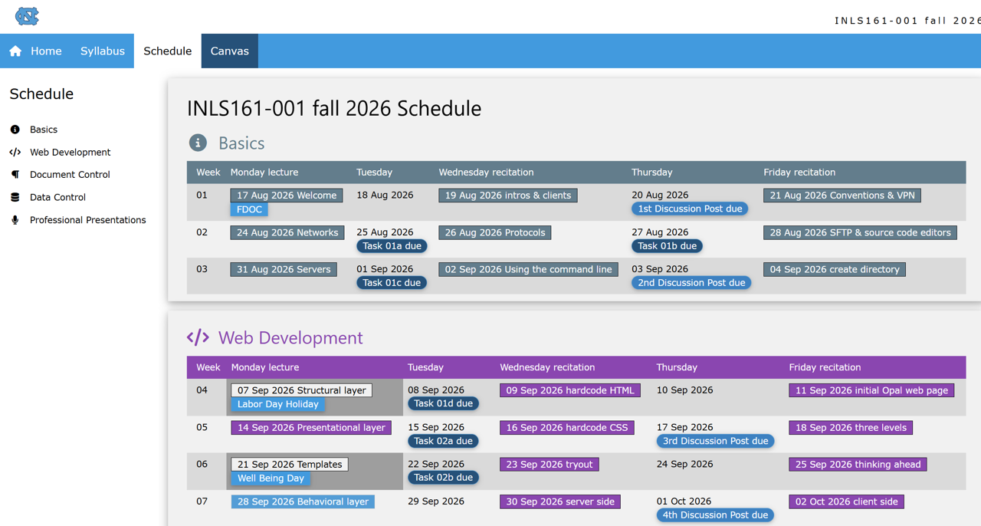Open 21 Sep 2026 Templates lecture
981x526 pixels.
(x=290, y=465)
